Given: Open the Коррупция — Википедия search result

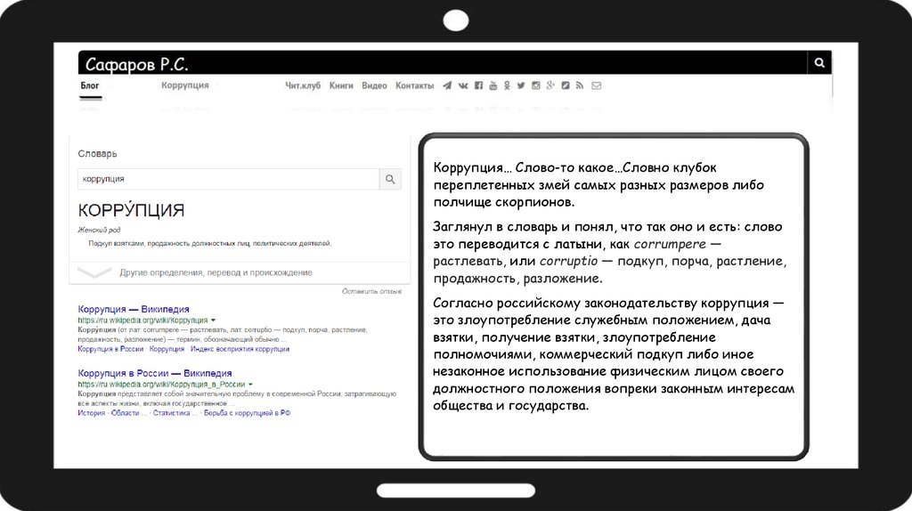Looking at the screenshot, I should point(134,309).
